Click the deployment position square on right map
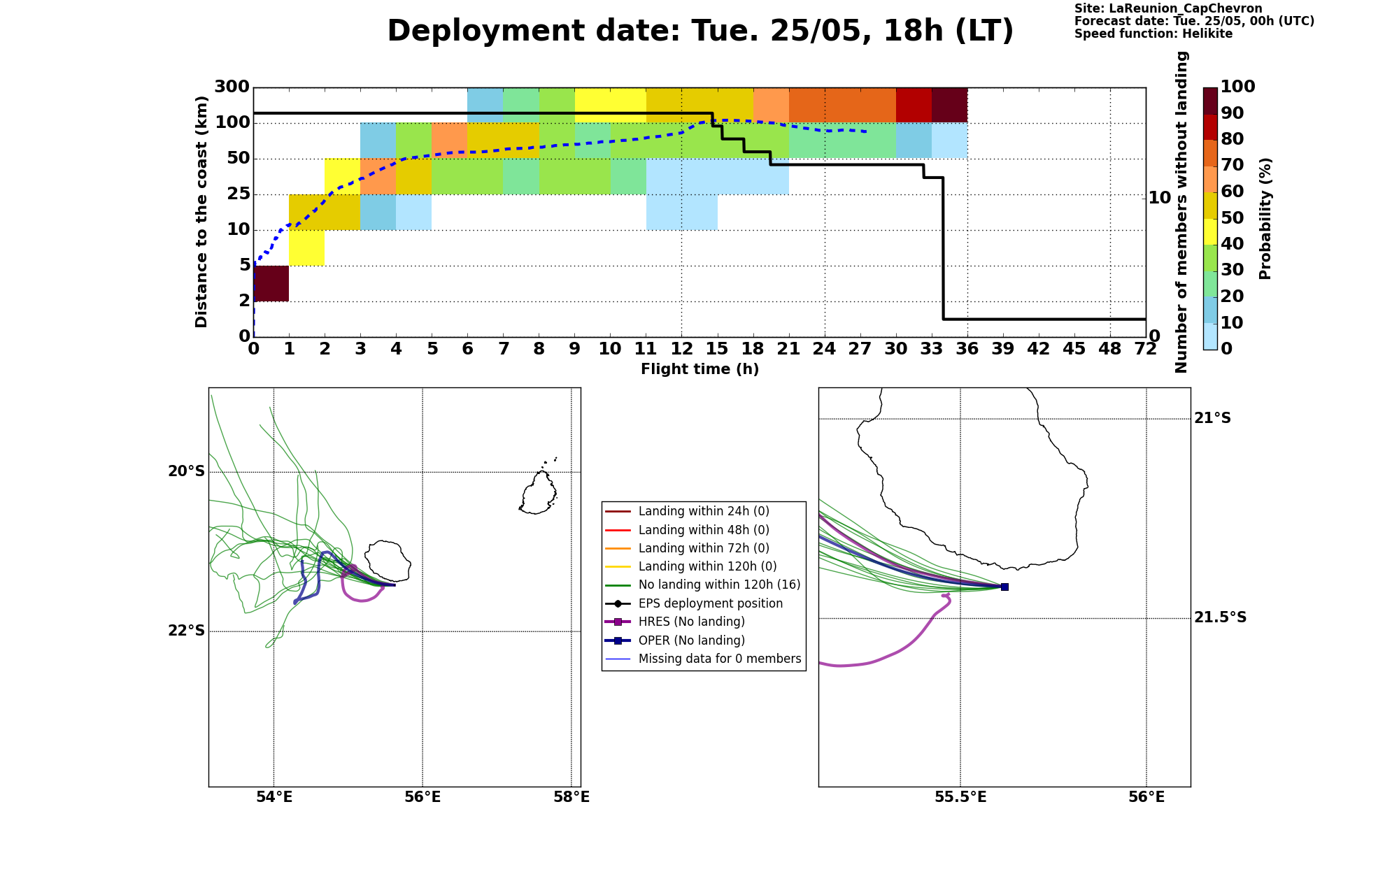This screenshot has width=1399, height=874. pos(1004,587)
